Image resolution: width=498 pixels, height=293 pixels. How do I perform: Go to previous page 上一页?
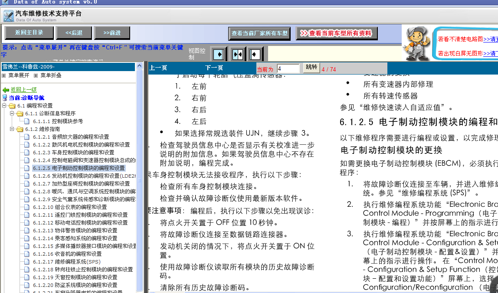158,68
